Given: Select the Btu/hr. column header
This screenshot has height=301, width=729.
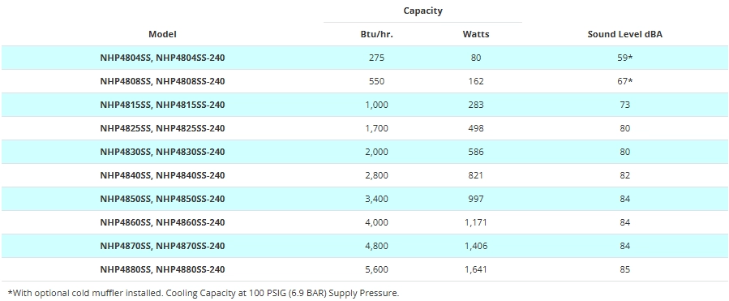Looking at the screenshot, I should coord(376,34).
